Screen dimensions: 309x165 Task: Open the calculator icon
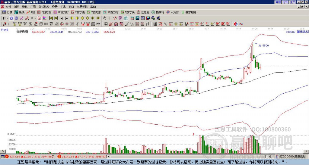coord(137,18)
